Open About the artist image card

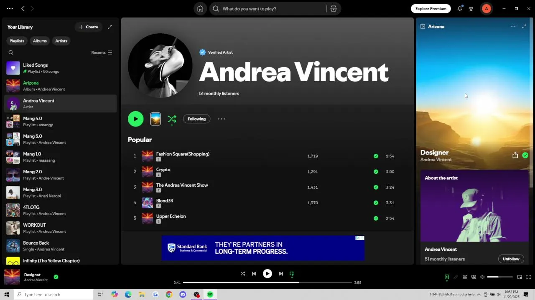pyautogui.click(x=474, y=206)
